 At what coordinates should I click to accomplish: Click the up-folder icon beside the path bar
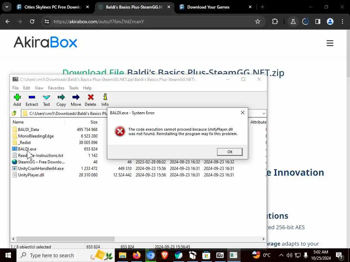click(x=14, y=113)
